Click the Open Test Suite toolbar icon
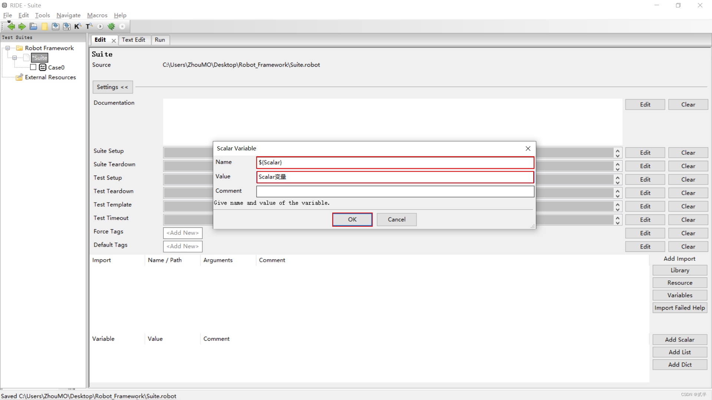The height and width of the screenshot is (400, 712). pyautogui.click(x=33, y=26)
